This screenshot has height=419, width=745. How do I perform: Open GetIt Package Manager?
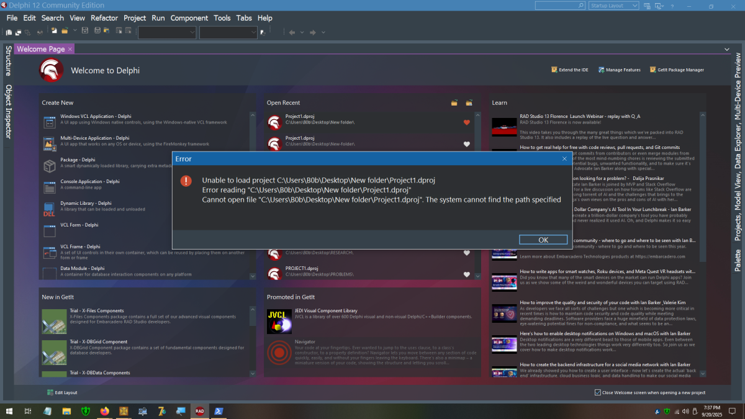pyautogui.click(x=677, y=70)
